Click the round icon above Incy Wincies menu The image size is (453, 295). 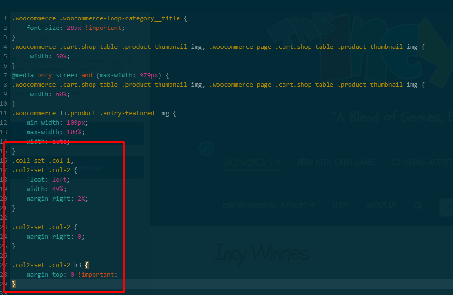[x=206, y=148]
